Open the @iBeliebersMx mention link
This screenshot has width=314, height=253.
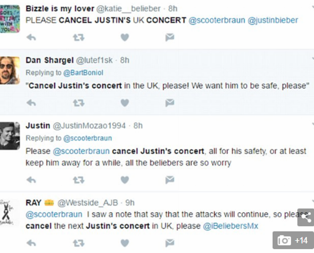[x=231, y=226]
